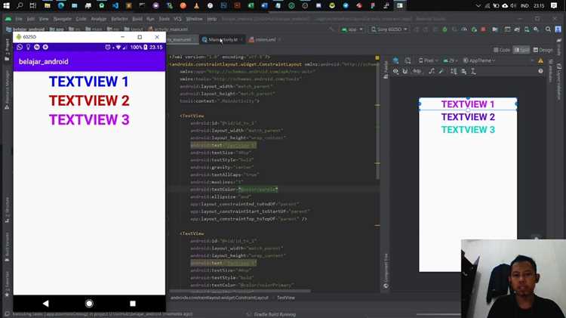
Task: Open the AVD Manager icon
Action: click(527, 29)
